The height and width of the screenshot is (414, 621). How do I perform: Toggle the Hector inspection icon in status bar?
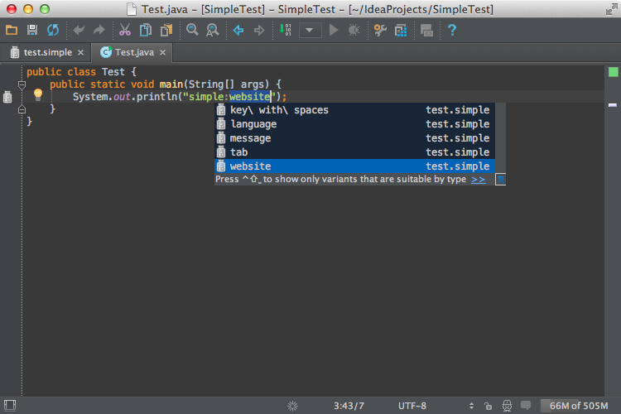click(x=506, y=406)
